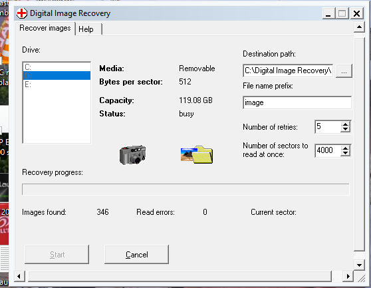Click the vertical scrollbar up arrow
Viewport: 371px width, 288px height.
[x=359, y=27]
